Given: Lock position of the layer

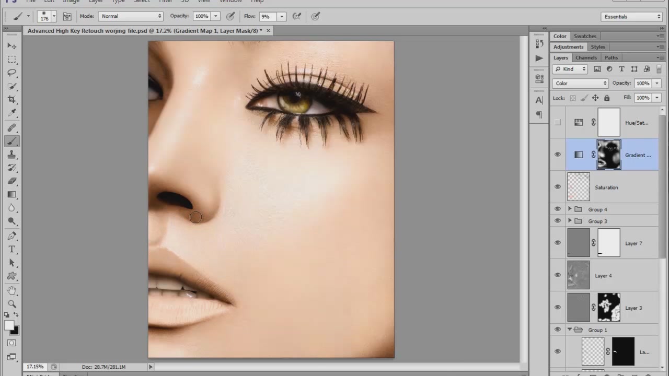Looking at the screenshot, I should tap(595, 98).
